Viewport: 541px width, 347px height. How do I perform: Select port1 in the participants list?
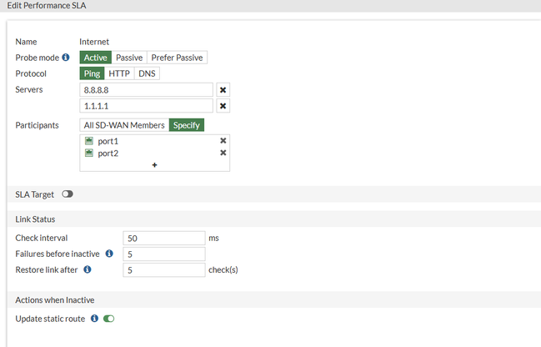click(108, 141)
